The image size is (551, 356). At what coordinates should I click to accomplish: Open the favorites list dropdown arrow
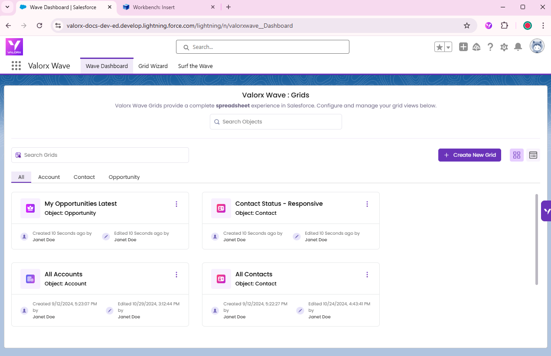pos(448,47)
